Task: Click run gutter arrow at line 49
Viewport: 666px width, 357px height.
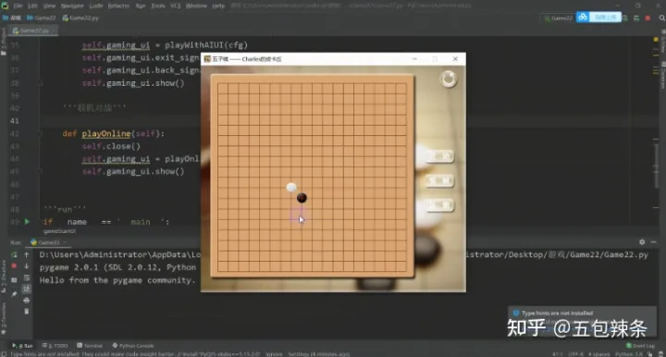Action: click(x=27, y=222)
